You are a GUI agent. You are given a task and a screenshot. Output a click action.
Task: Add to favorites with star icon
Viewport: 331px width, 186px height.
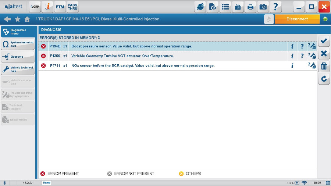(x=18, y=19)
